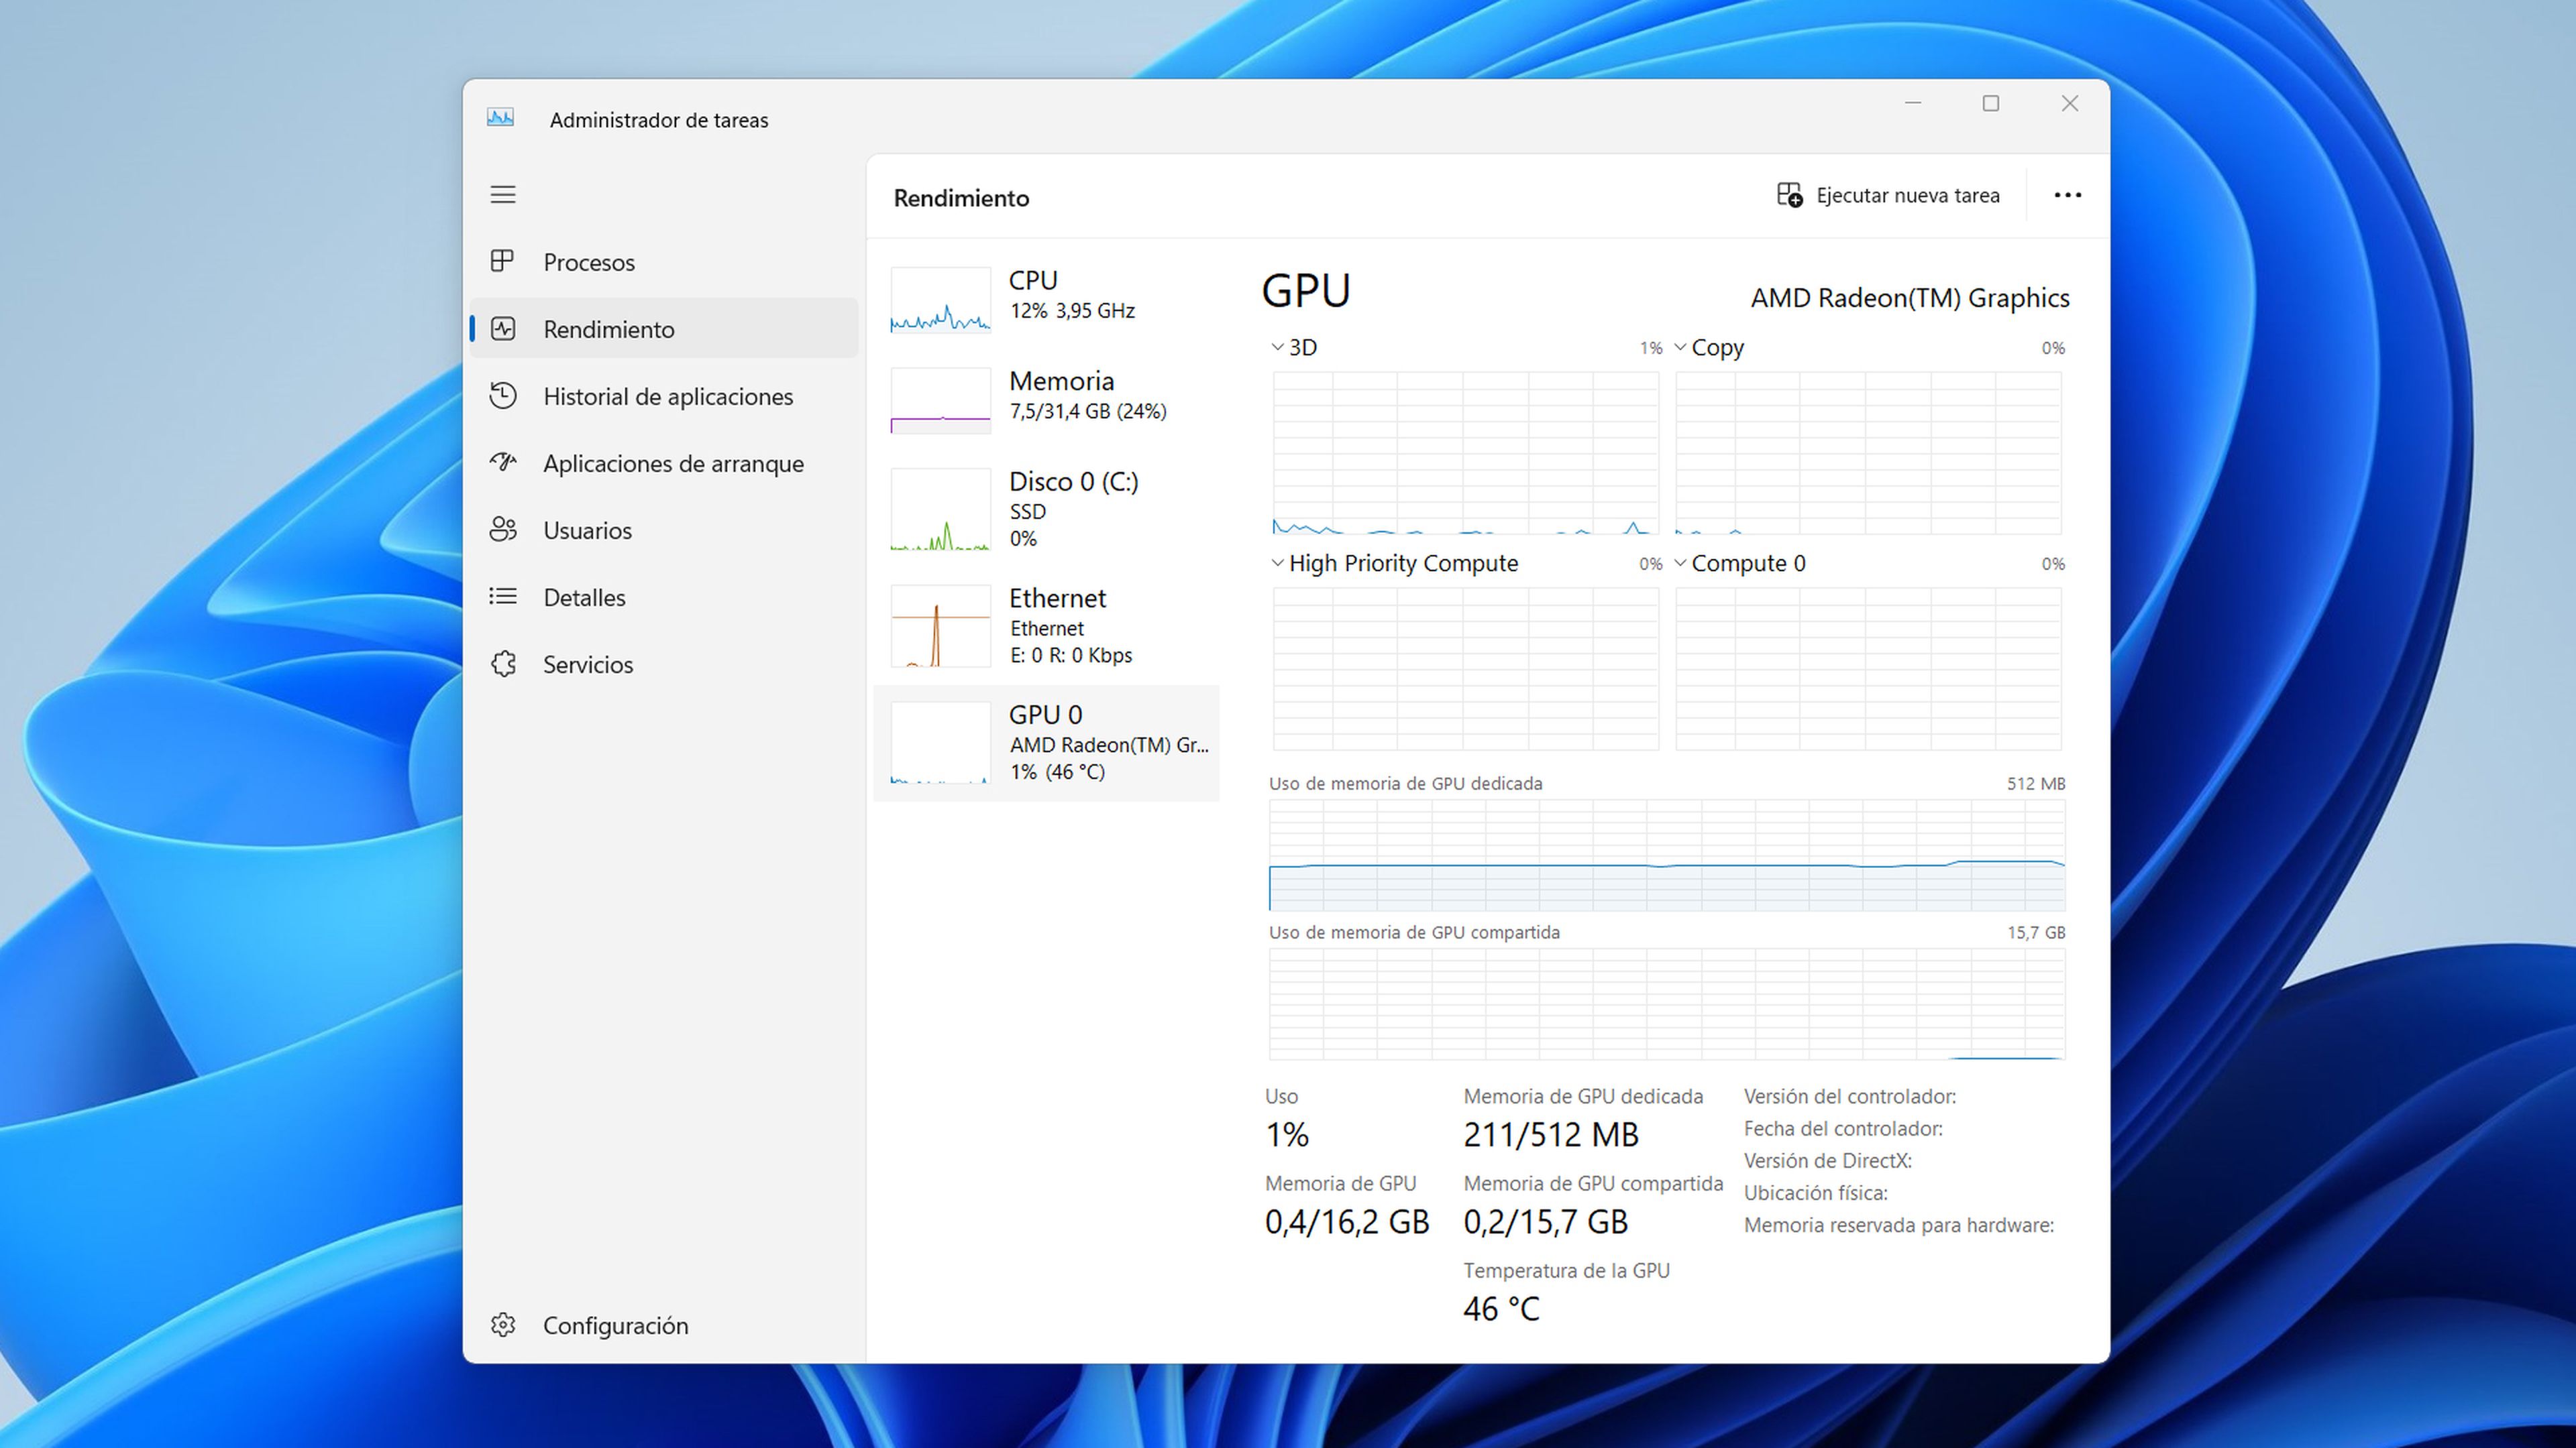Screen dimensions: 2576x1448
Task: Click the Versión del controlador label
Action: point(1850,1096)
